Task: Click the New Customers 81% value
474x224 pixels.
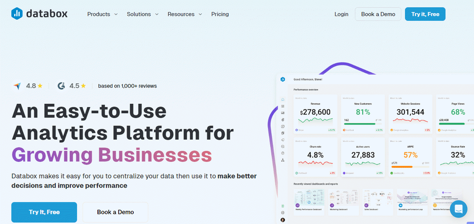Action: (x=363, y=112)
